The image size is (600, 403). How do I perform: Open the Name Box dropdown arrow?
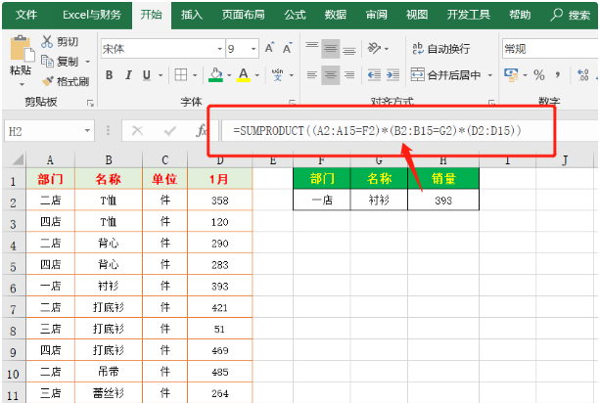(88, 131)
